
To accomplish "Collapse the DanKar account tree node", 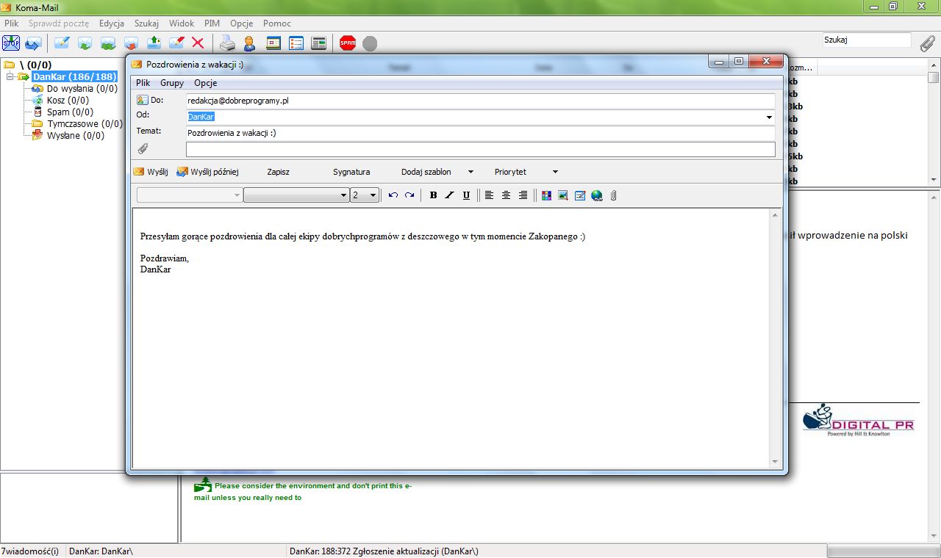I will point(10,76).
